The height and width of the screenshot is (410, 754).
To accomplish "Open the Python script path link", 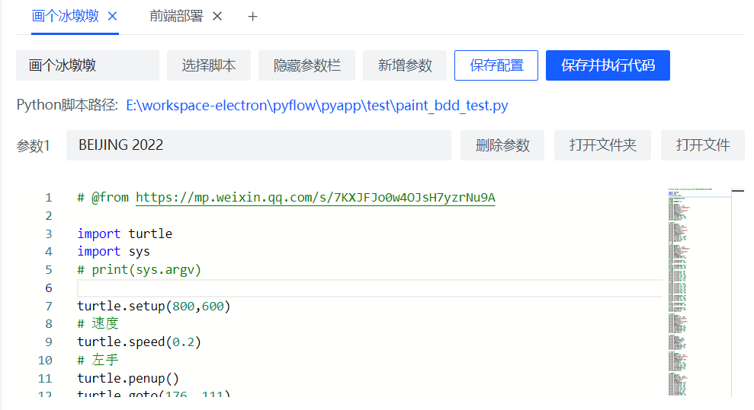I will point(316,105).
